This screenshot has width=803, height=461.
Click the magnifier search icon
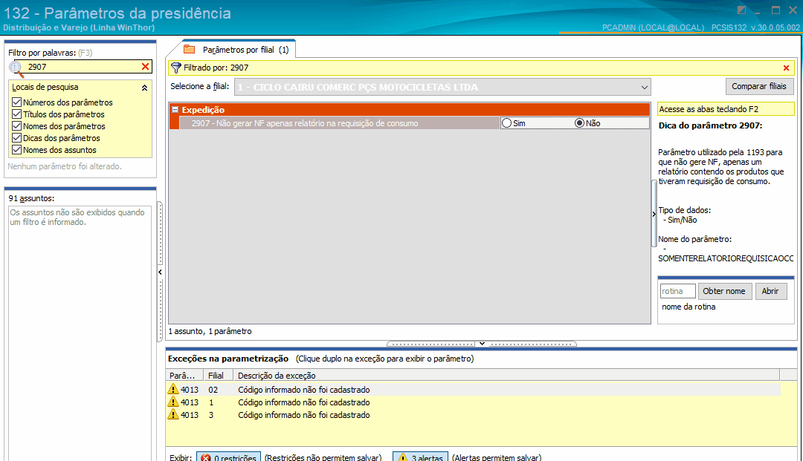(16, 68)
